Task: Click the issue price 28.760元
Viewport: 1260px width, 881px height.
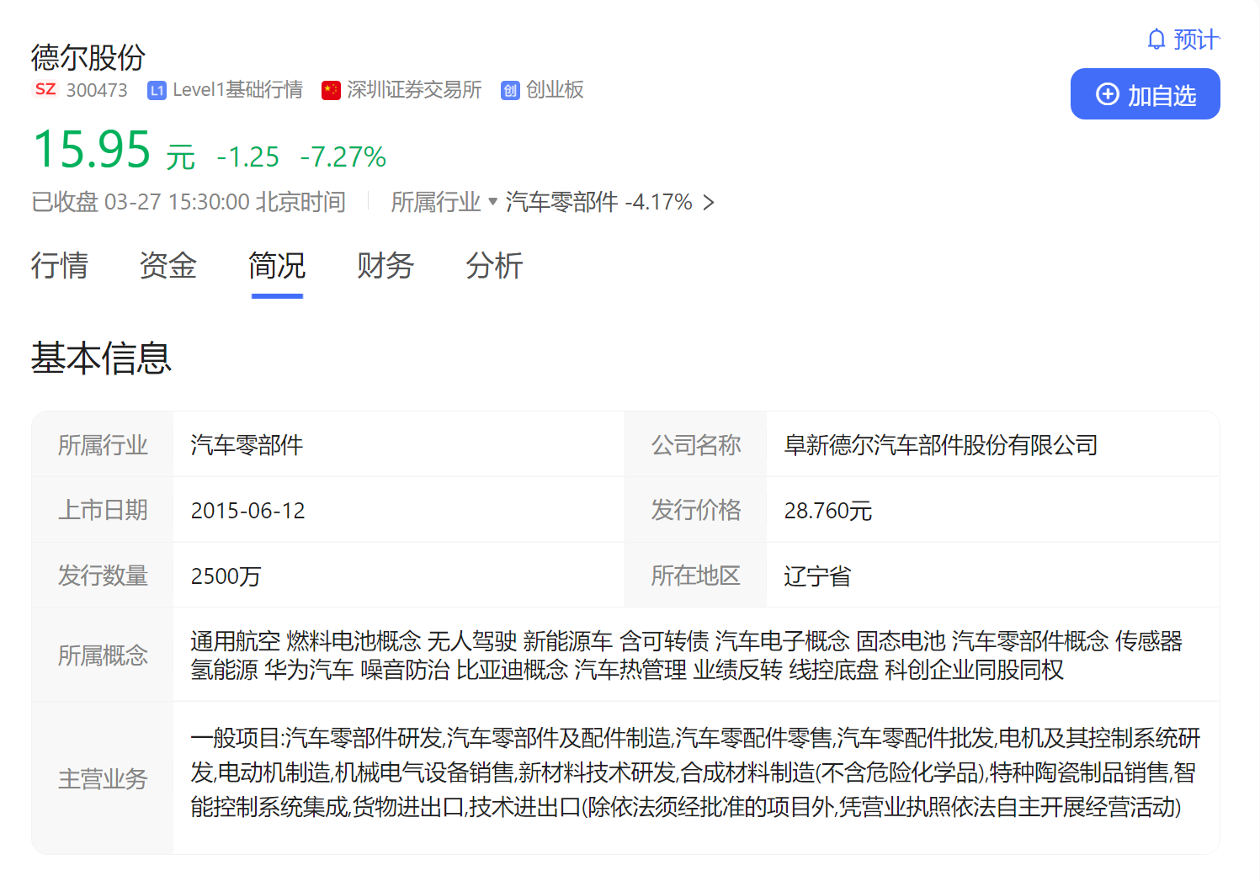Action: [828, 511]
